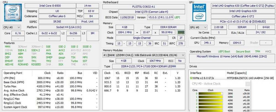
Task: Select the Base Clock (HFM) row
Action: coord(50,82)
